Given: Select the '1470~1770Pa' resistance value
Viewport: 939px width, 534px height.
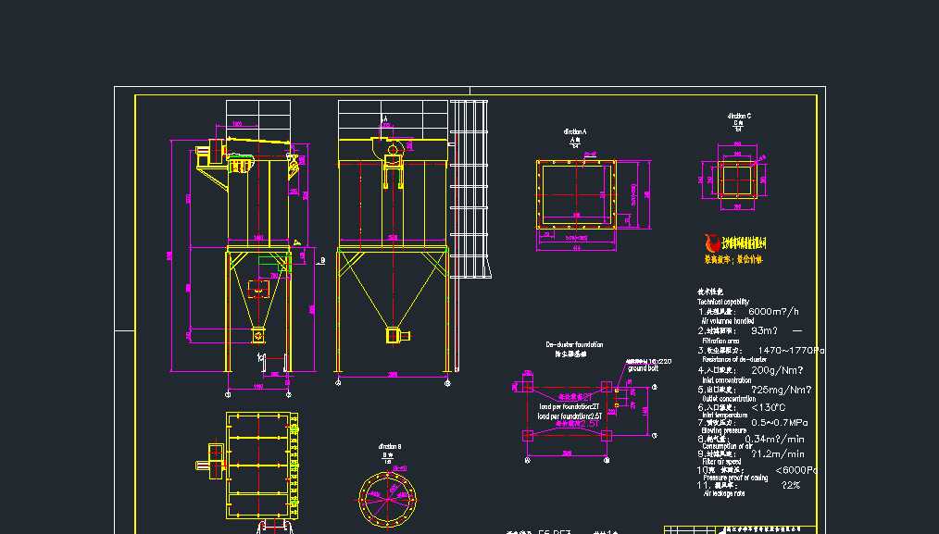Looking at the screenshot, I should click(791, 351).
